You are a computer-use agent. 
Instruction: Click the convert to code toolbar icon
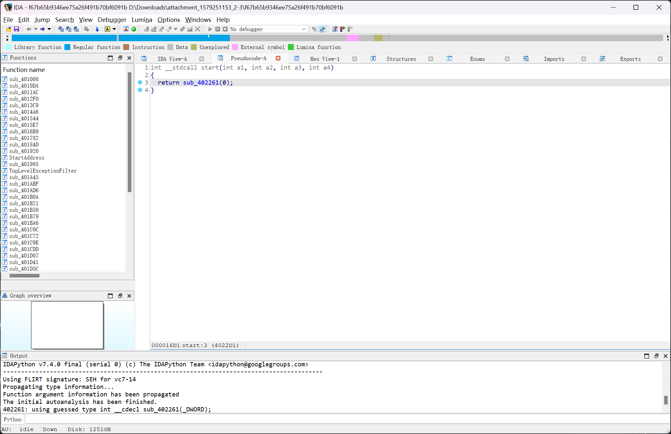click(146, 29)
